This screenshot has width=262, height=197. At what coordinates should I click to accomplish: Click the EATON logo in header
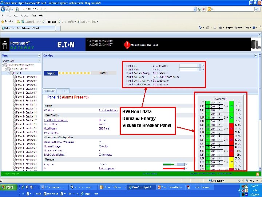pyautogui.click(x=66, y=45)
